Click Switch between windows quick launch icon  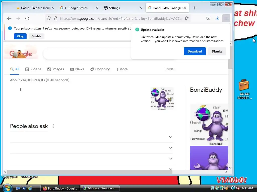pyautogui.click(x=24, y=188)
